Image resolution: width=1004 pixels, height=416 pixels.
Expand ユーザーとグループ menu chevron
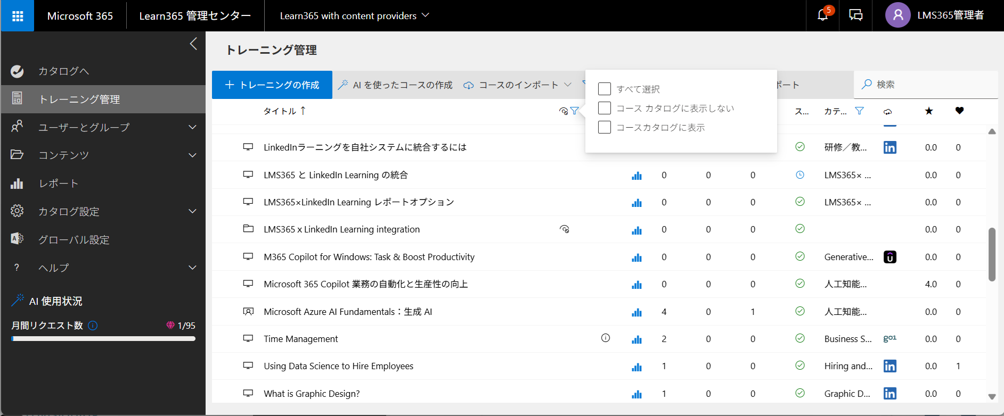click(x=193, y=127)
